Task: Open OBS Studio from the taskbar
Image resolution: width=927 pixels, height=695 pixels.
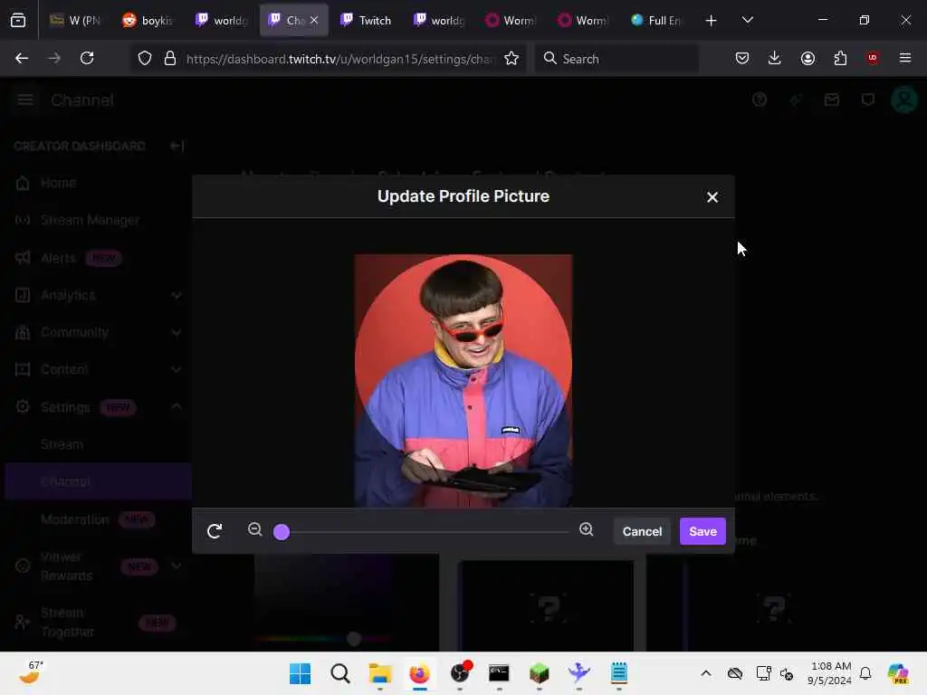Action: (x=460, y=673)
